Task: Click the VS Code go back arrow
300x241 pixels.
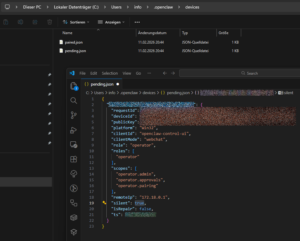Action: (165, 73)
